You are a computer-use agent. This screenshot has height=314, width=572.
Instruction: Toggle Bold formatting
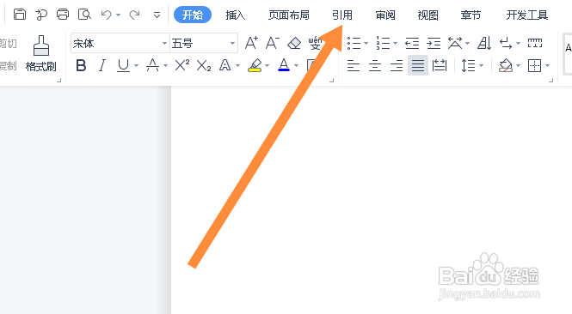(x=81, y=66)
